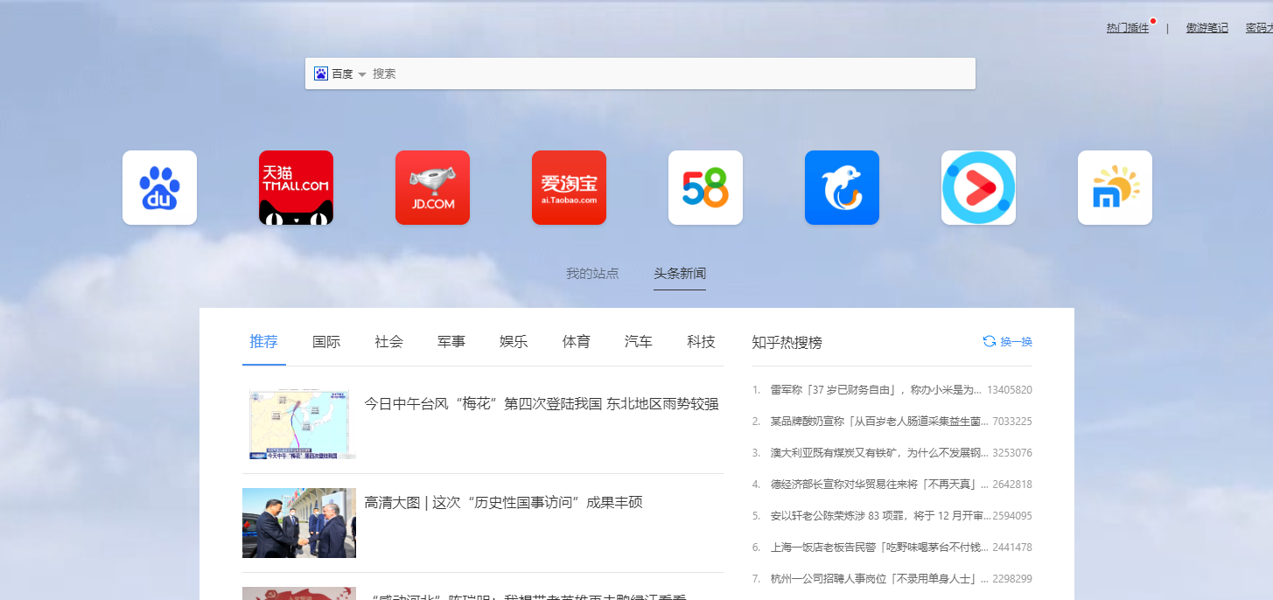The height and width of the screenshot is (600, 1273).
Task: Open hot item 上海一饭店老板告民警
Action: 879,547
